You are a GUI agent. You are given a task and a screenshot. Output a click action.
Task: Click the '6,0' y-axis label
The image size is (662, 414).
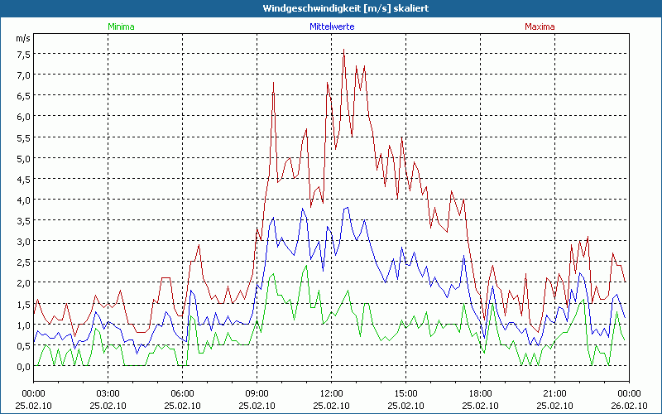[23, 117]
